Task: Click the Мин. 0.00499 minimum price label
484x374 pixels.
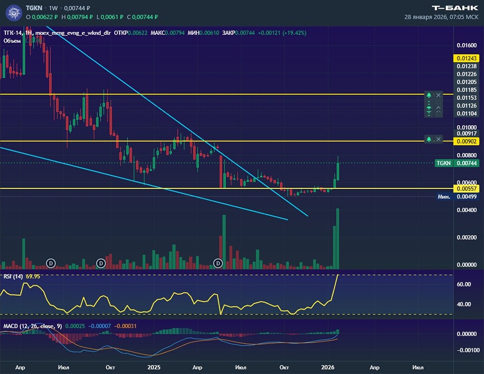Action: pos(457,197)
